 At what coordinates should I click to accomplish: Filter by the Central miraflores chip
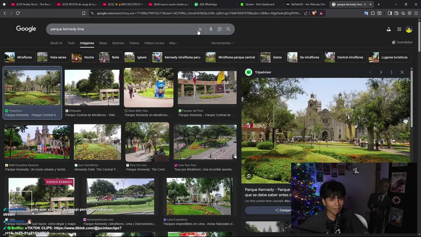click(x=345, y=57)
